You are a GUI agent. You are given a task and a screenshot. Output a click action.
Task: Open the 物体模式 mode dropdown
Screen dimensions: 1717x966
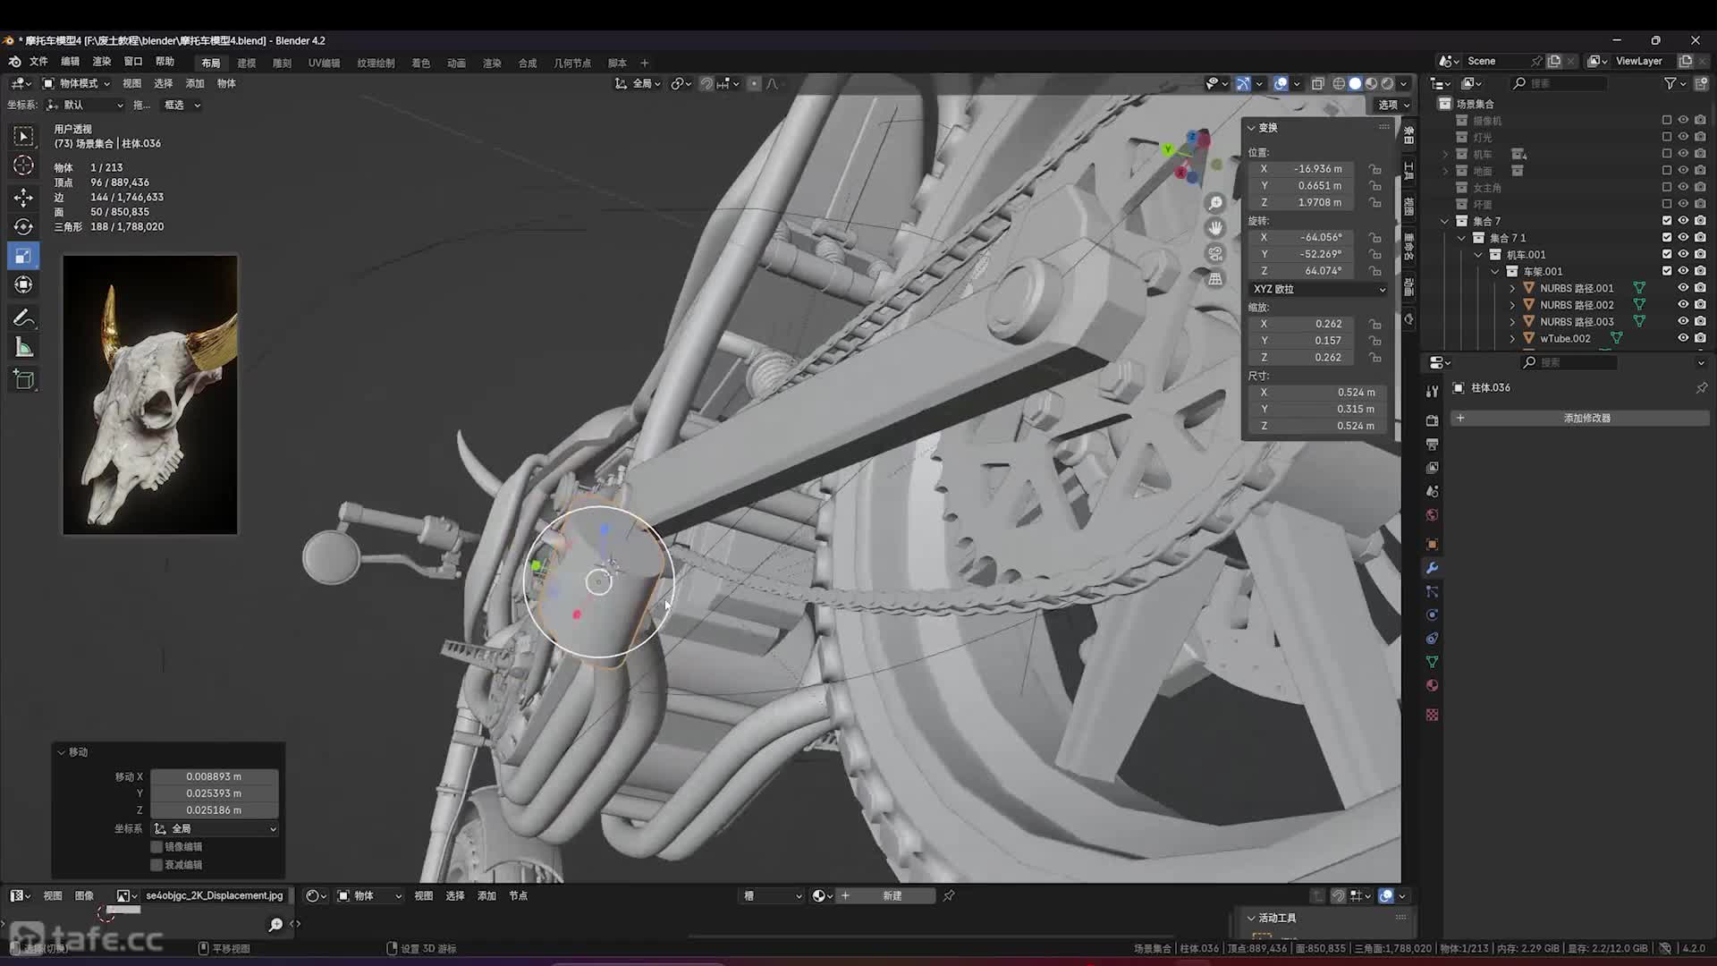(x=76, y=83)
